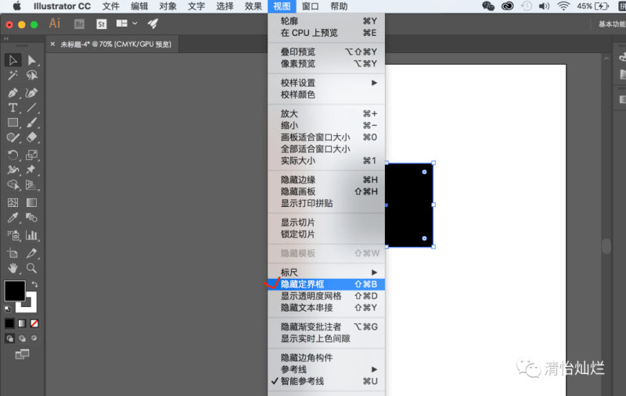The height and width of the screenshot is (396, 626).
Task: Select the Zoom tool
Action: 31,268
